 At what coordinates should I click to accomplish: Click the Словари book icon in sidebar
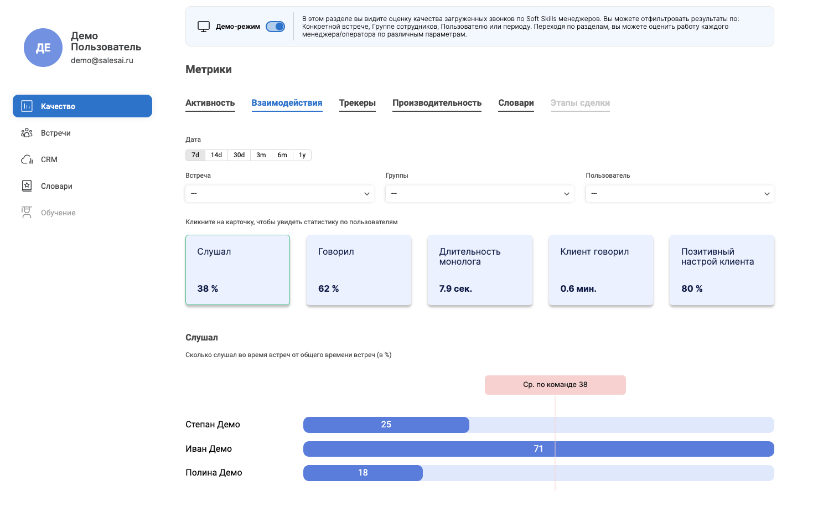tap(27, 186)
